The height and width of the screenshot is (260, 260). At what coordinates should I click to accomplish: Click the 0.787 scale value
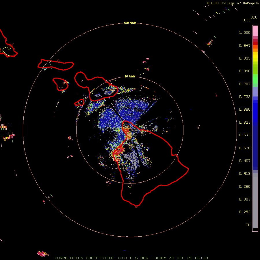pyautogui.click(x=245, y=84)
